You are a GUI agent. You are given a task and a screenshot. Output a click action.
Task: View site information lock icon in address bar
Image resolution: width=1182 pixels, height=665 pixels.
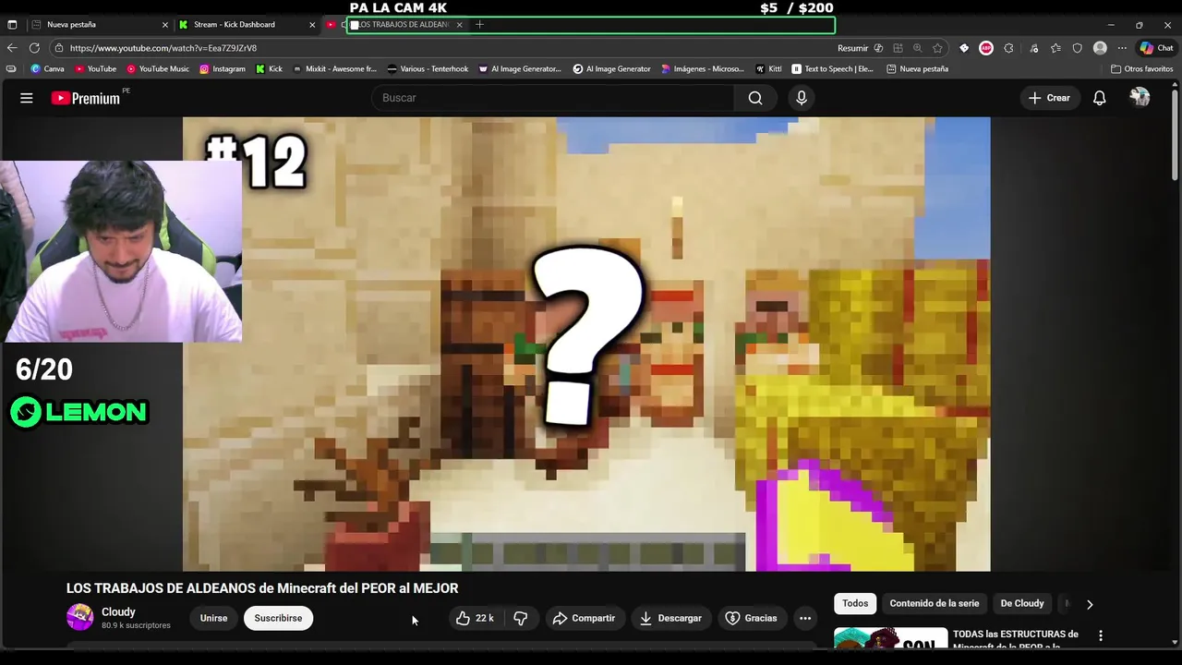coord(59,48)
